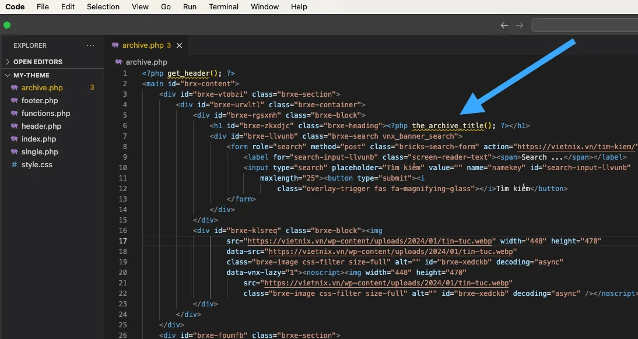Click the get_header call on line 1
The height and width of the screenshot is (339, 638).
point(188,73)
